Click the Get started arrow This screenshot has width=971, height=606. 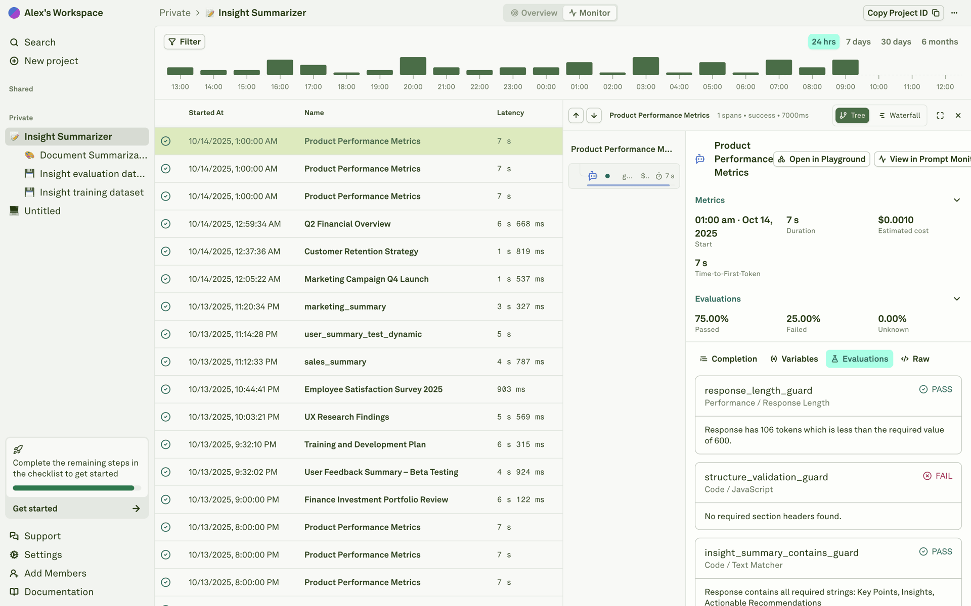click(136, 509)
